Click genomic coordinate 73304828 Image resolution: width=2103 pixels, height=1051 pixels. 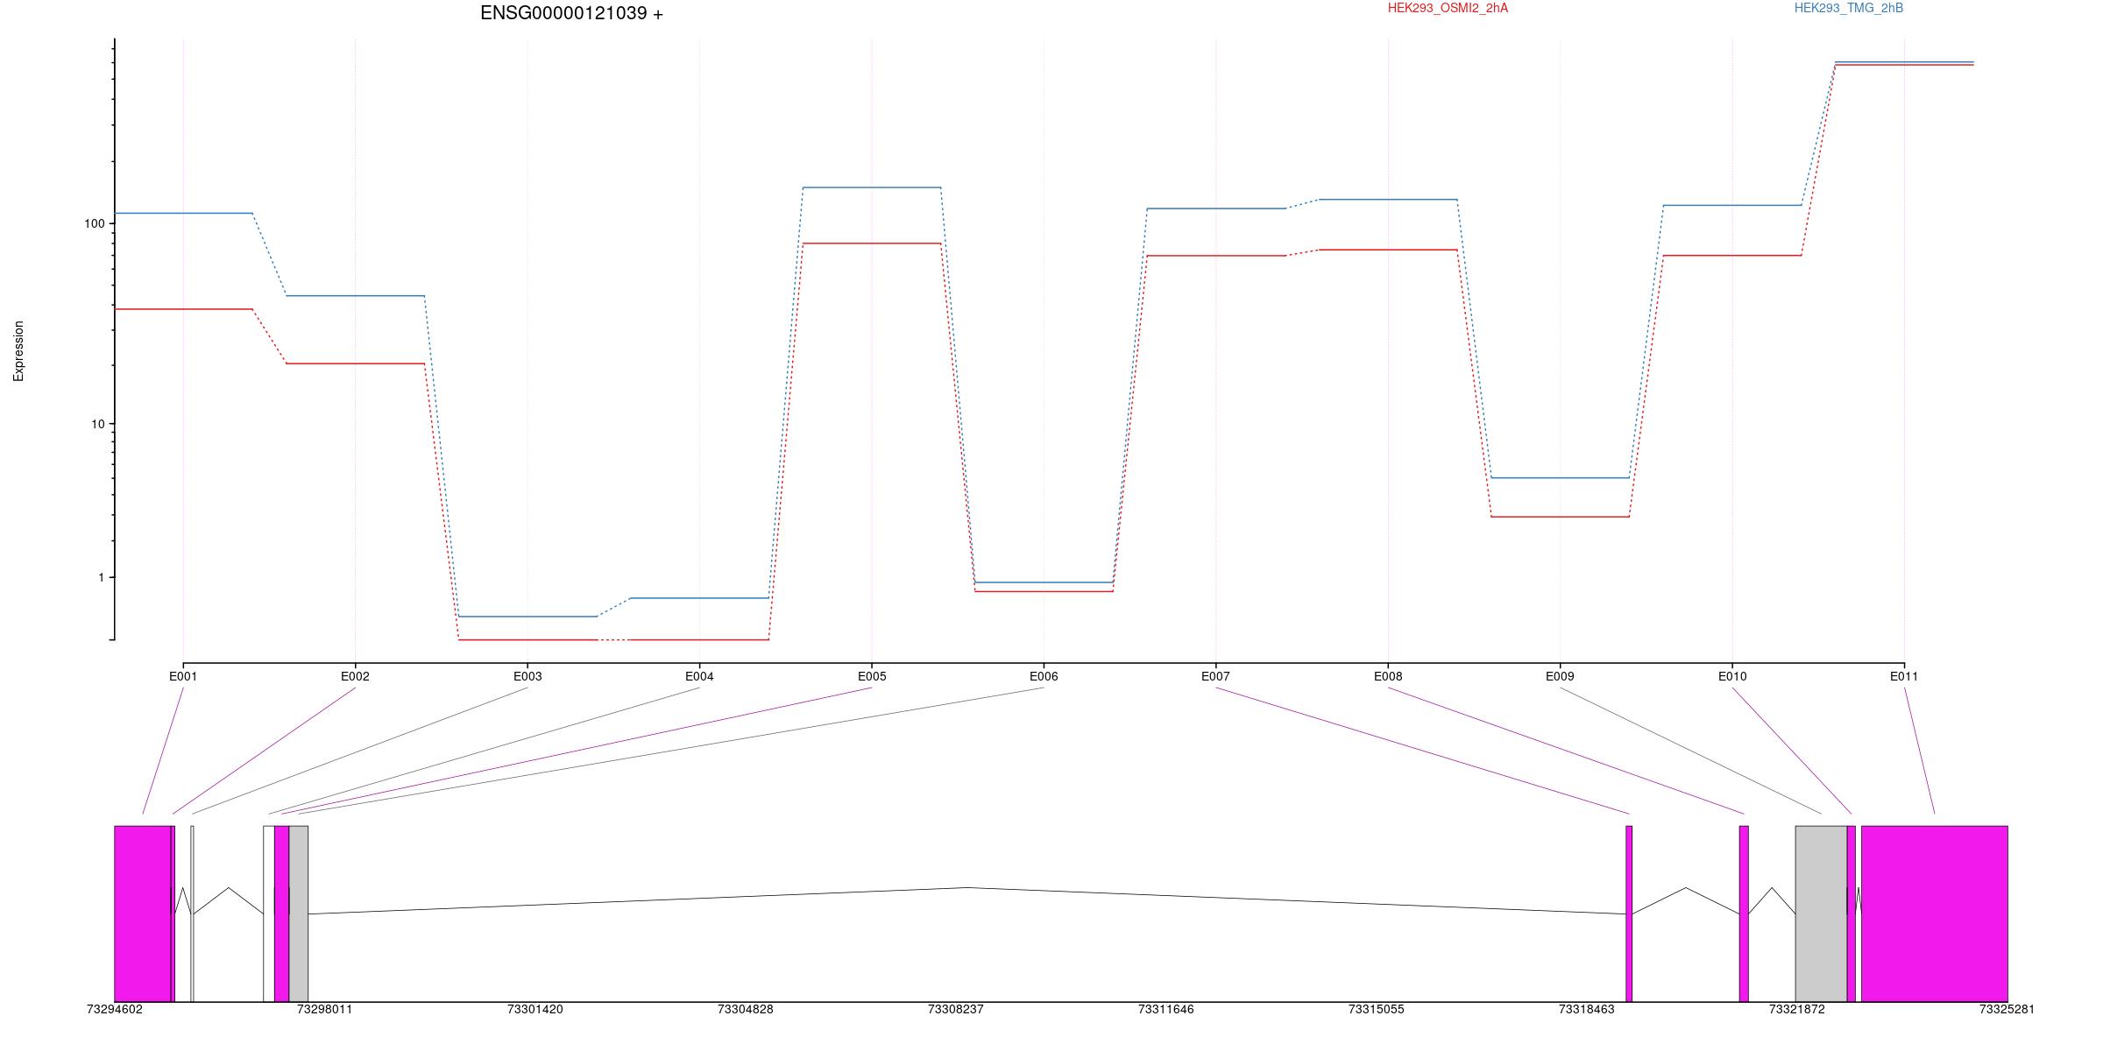[746, 1009]
